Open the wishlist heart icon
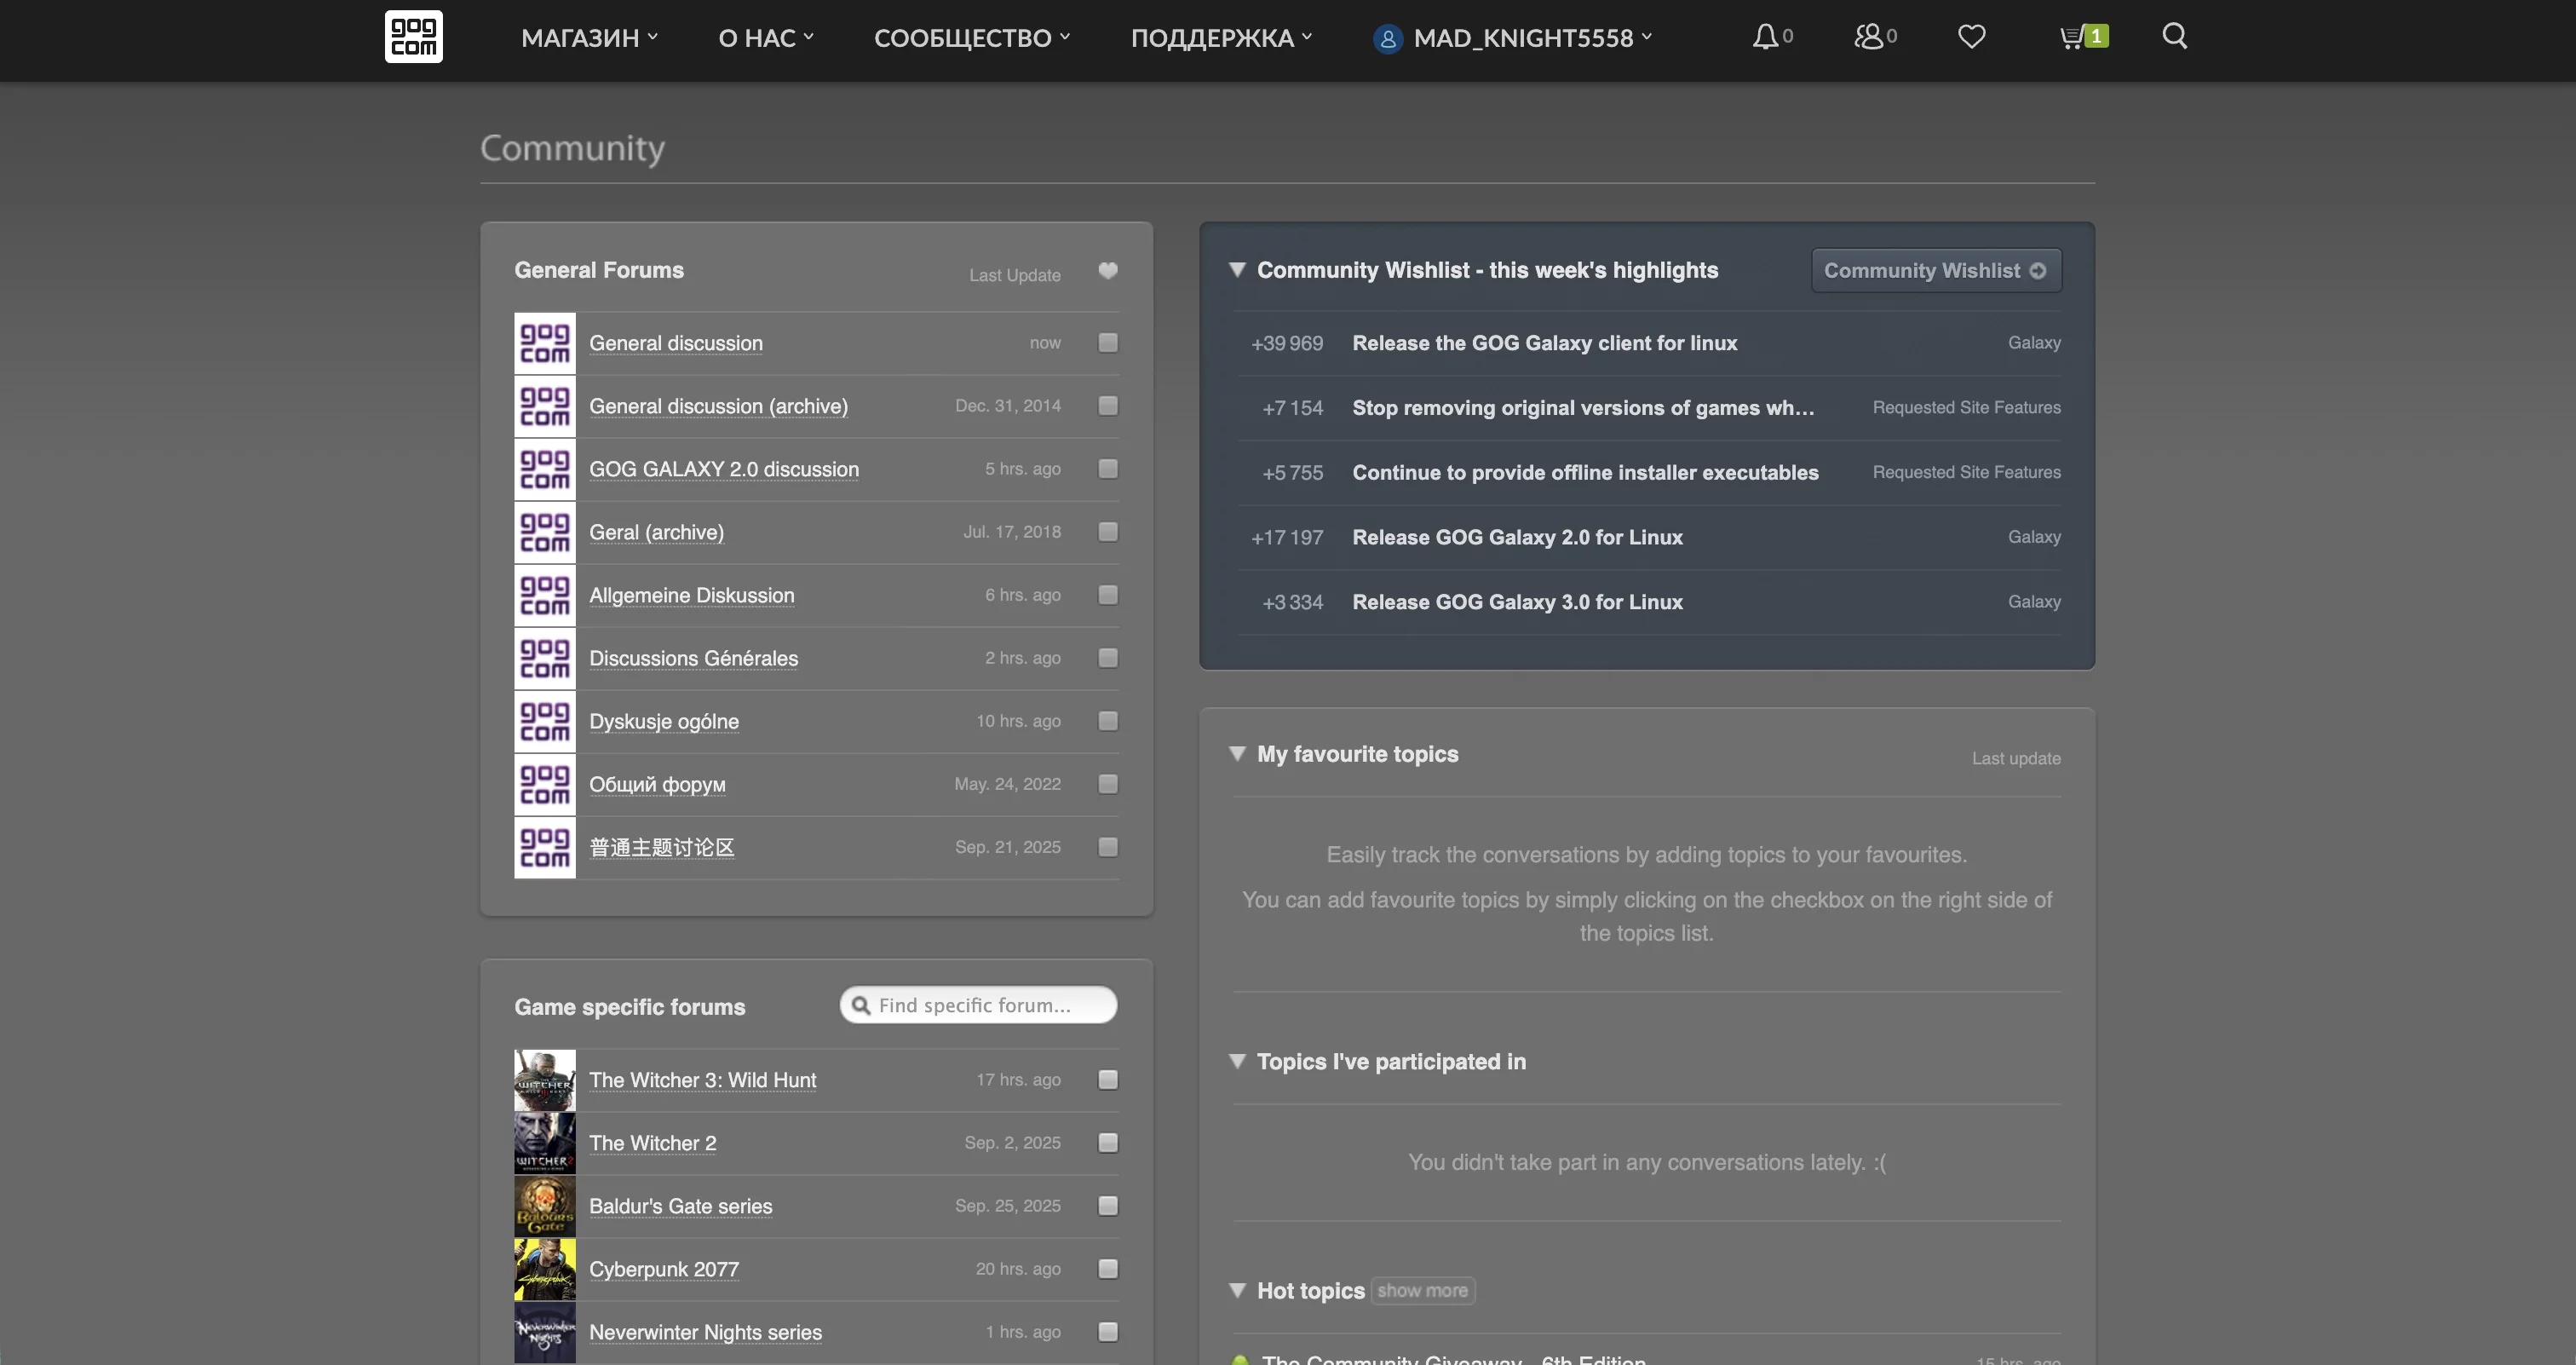Screen dimensions: 2576x1365 click(1971, 37)
